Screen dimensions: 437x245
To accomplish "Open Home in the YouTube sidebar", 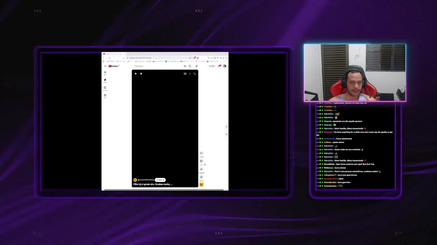I will tap(105, 73).
